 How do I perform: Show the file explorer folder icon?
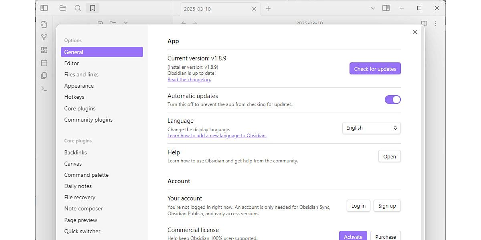63,8
